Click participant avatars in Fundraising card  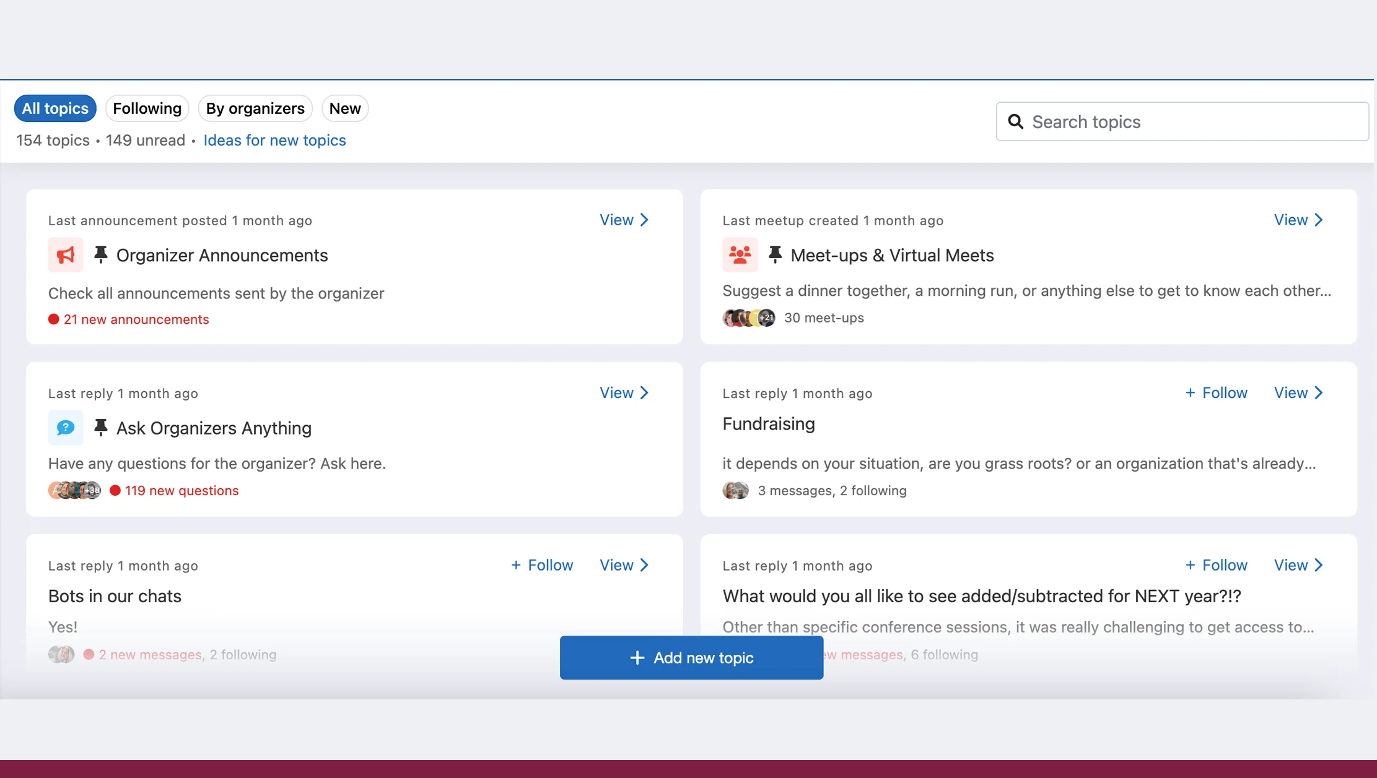click(x=735, y=491)
